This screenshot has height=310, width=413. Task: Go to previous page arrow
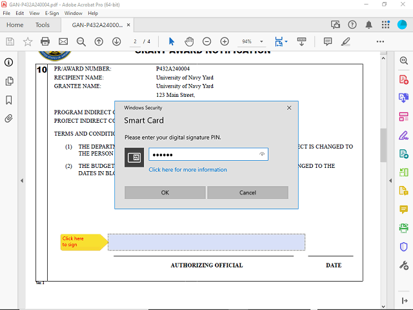point(99,41)
